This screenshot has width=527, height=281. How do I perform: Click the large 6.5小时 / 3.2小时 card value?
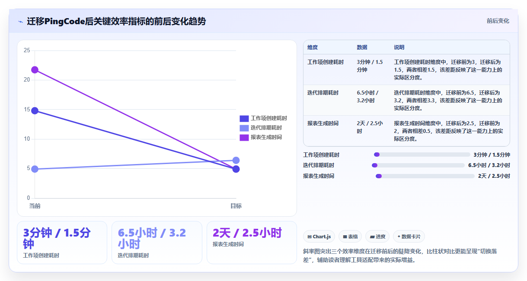152,238
